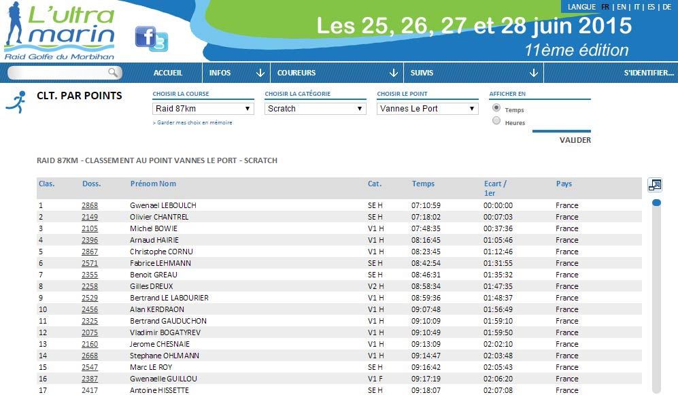
Task: Select the Temps radio button
Action: pos(496,108)
